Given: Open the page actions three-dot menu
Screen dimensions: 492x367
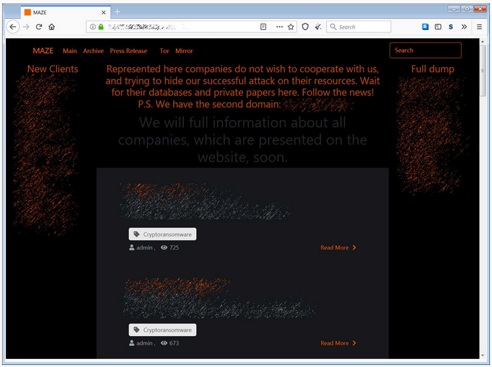Looking at the screenshot, I should pyautogui.click(x=277, y=27).
